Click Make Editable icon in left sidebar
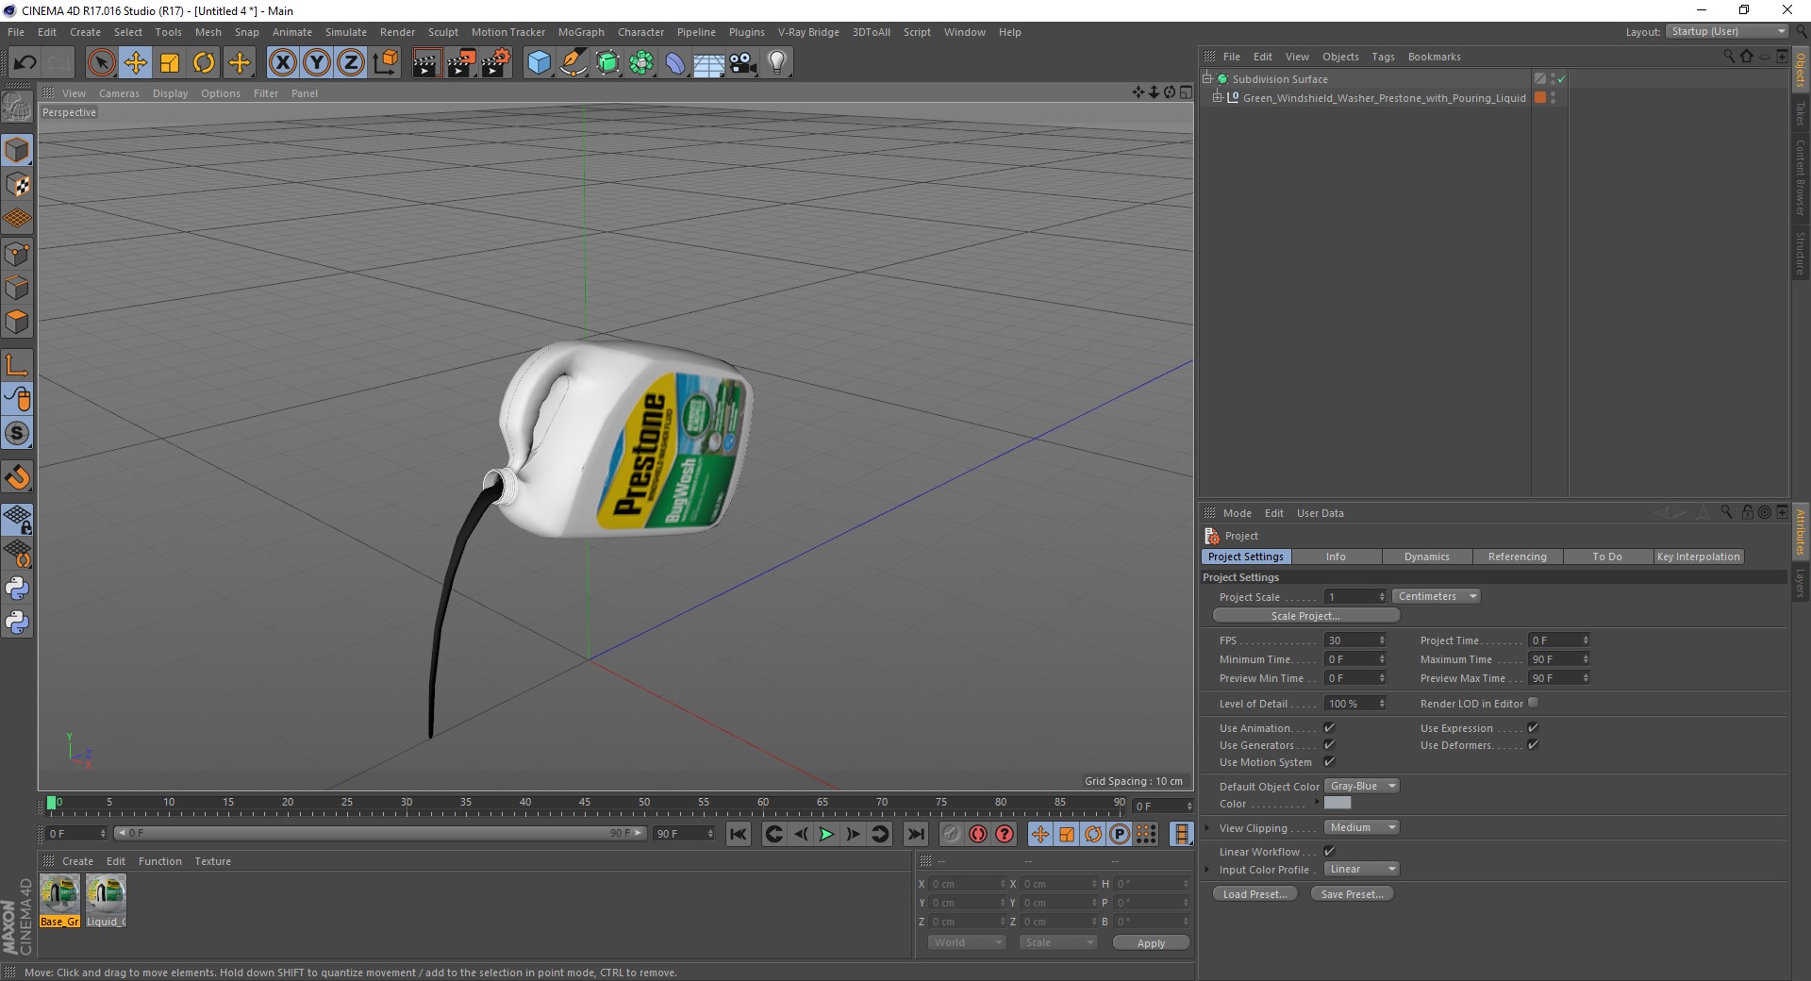 (x=17, y=108)
